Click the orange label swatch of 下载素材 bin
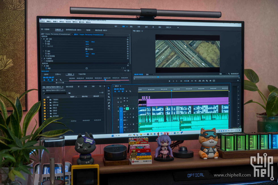The width and height of the screenshot is (278, 185). tap(45, 100)
